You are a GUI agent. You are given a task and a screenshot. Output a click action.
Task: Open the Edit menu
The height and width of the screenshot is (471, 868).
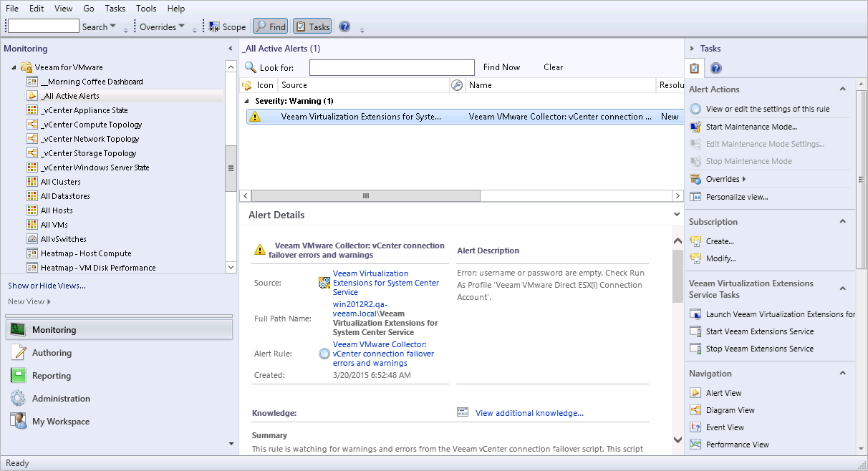pyautogui.click(x=37, y=9)
